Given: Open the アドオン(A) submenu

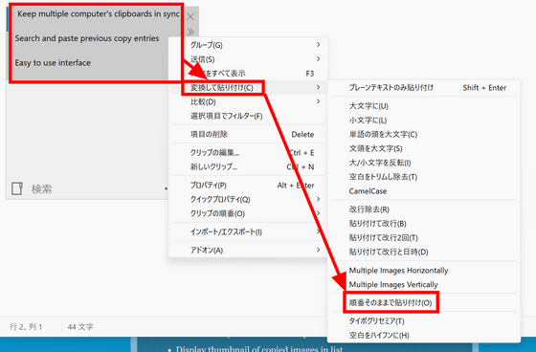Looking at the screenshot, I should tap(249, 251).
